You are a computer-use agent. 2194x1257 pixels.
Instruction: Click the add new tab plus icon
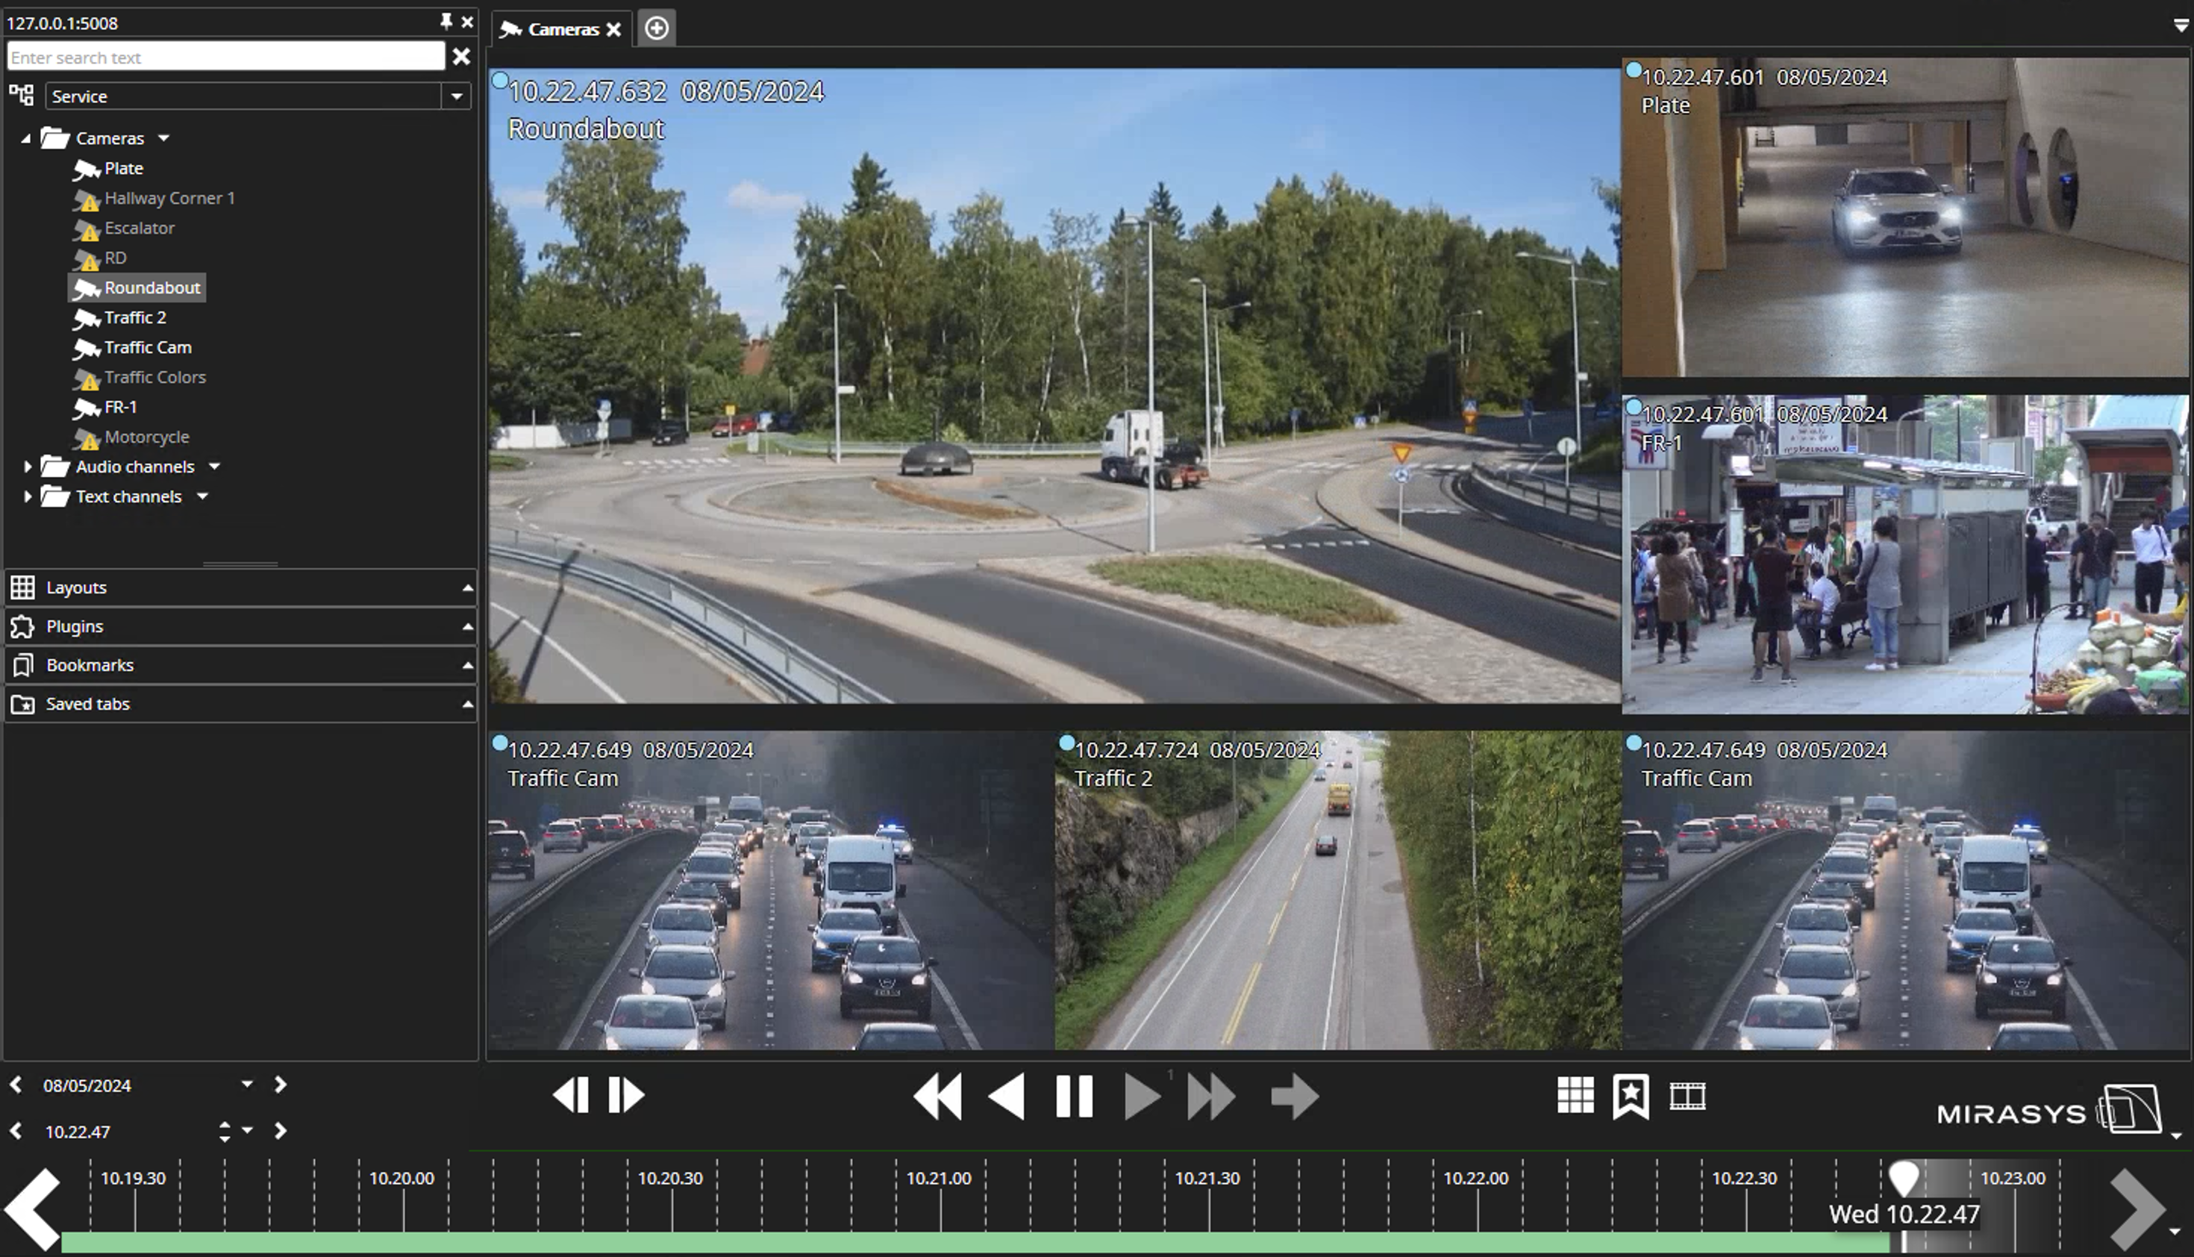pyautogui.click(x=657, y=28)
